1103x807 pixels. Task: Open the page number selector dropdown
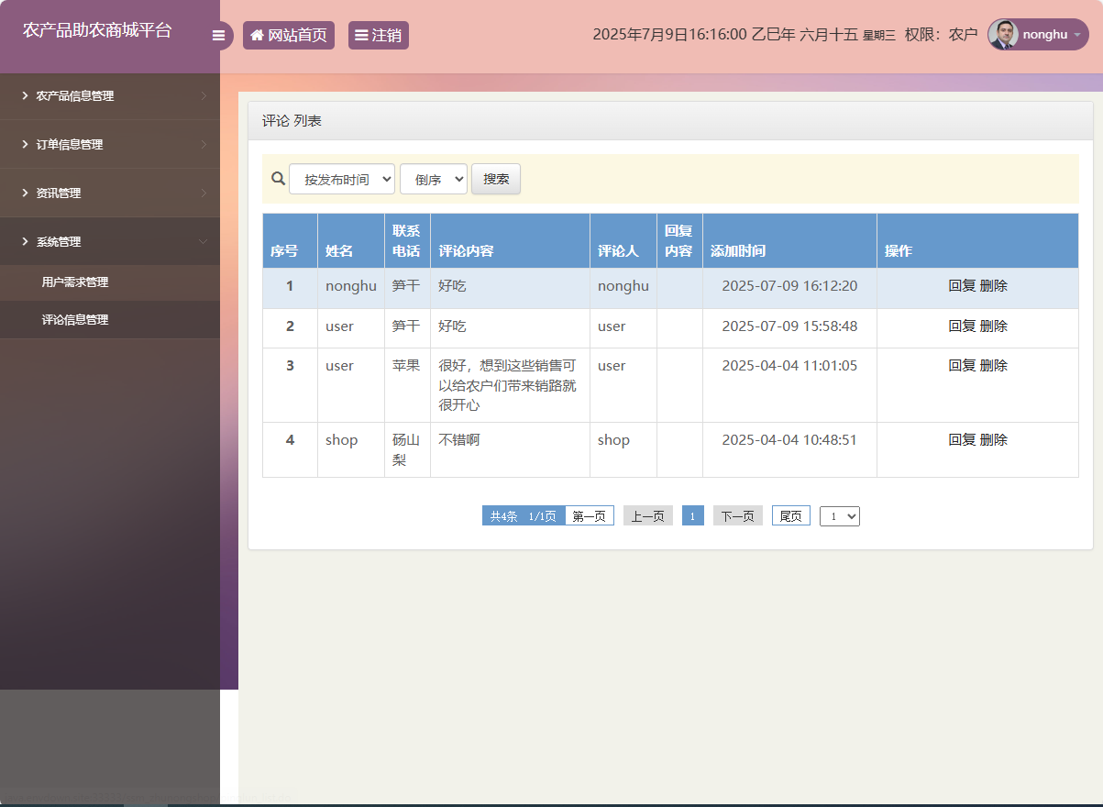pyautogui.click(x=839, y=515)
